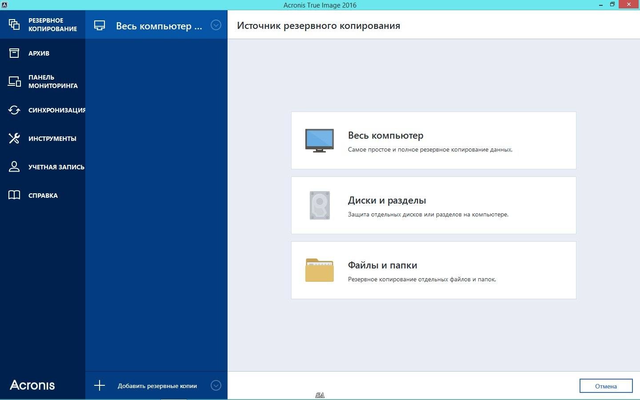
Task: Open the Архив section
Action: (43, 53)
